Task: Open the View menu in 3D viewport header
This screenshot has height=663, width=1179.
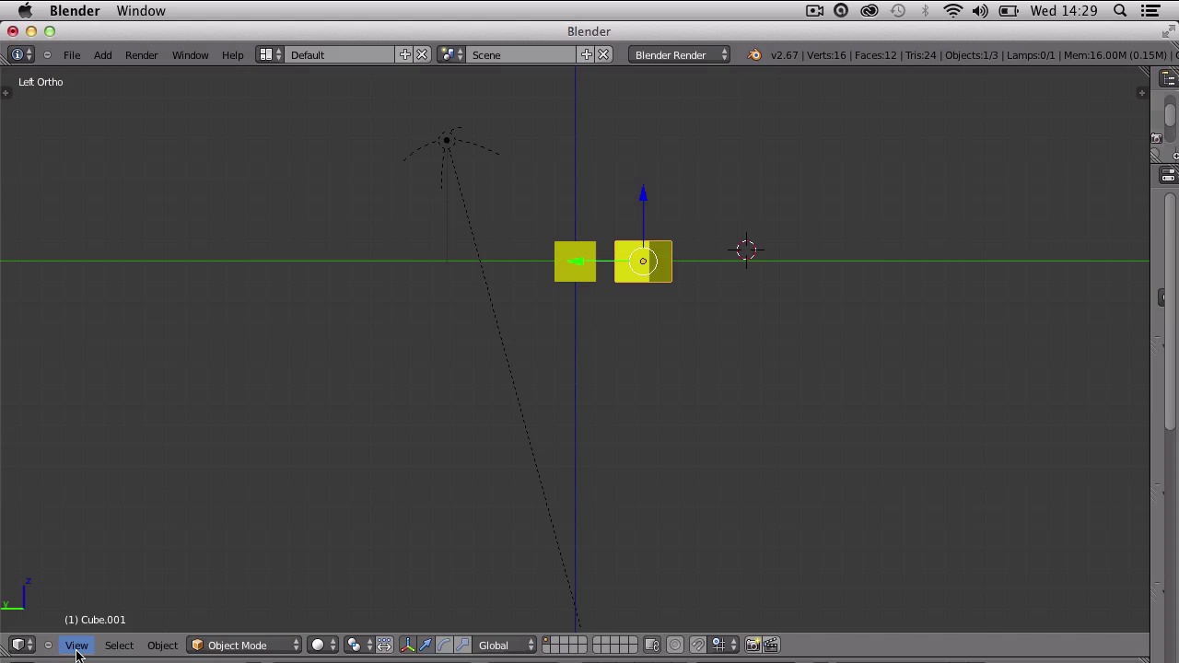Action: [x=76, y=646]
